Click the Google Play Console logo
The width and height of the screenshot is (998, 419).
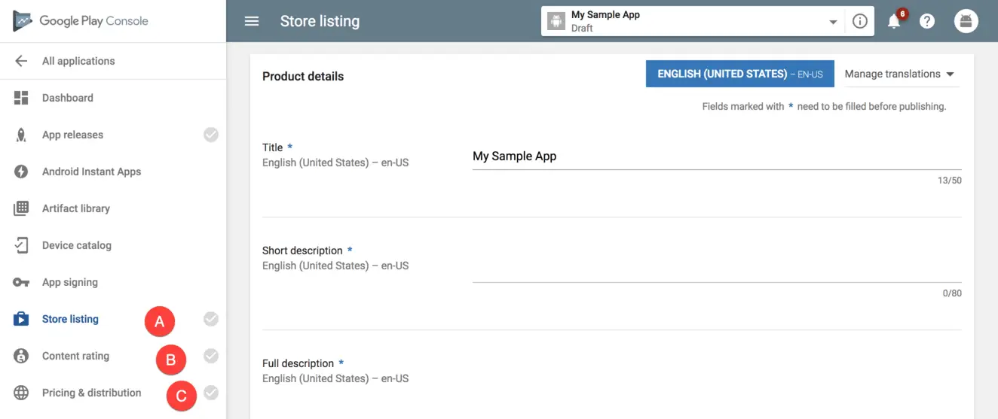(x=81, y=21)
